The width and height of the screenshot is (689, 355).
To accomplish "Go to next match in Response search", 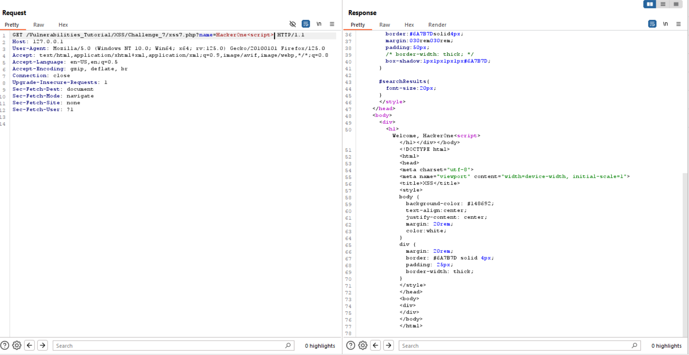I will point(388,345).
